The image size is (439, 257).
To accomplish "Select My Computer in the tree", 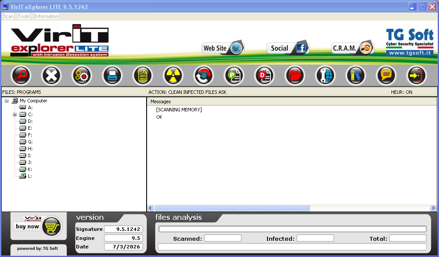I will (x=33, y=101).
